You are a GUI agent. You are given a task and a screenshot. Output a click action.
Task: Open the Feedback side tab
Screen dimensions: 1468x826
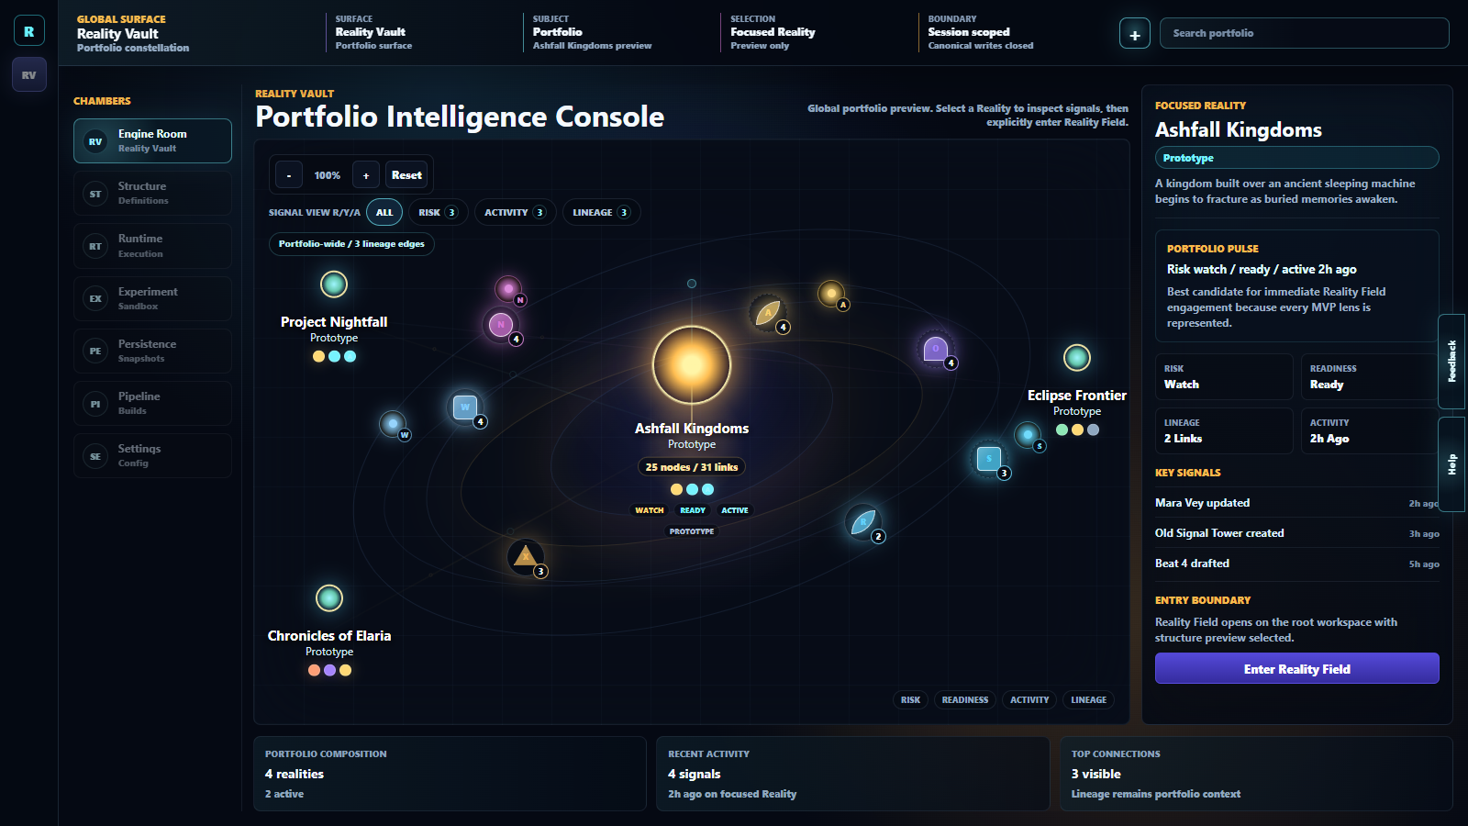pos(1452,362)
